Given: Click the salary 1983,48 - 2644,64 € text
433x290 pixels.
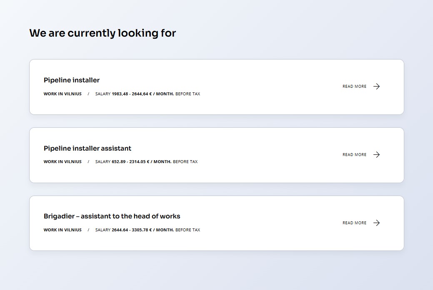Looking at the screenshot, I should (x=132, y=94).
